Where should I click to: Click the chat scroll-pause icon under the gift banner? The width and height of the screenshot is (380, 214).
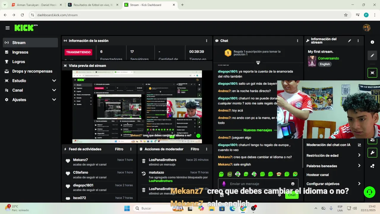coord(258,63)
